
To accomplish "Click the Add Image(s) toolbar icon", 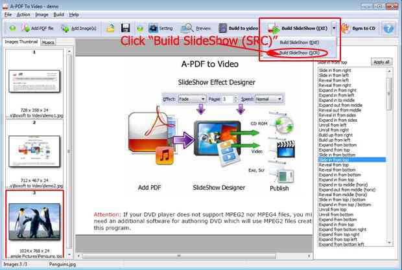I will click(x=65, y=28).
